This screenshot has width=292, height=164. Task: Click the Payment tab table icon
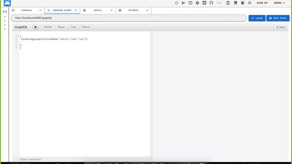pos(120,10)
